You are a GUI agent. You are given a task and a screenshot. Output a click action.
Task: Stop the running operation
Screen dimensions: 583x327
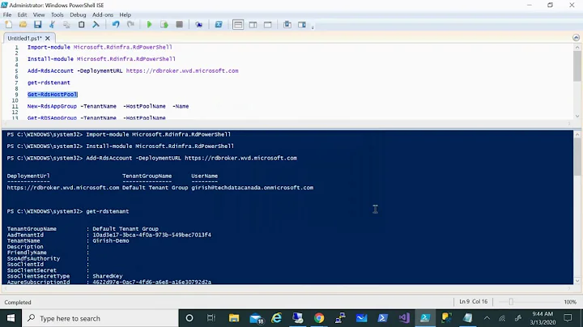click(x=179, y=24)
